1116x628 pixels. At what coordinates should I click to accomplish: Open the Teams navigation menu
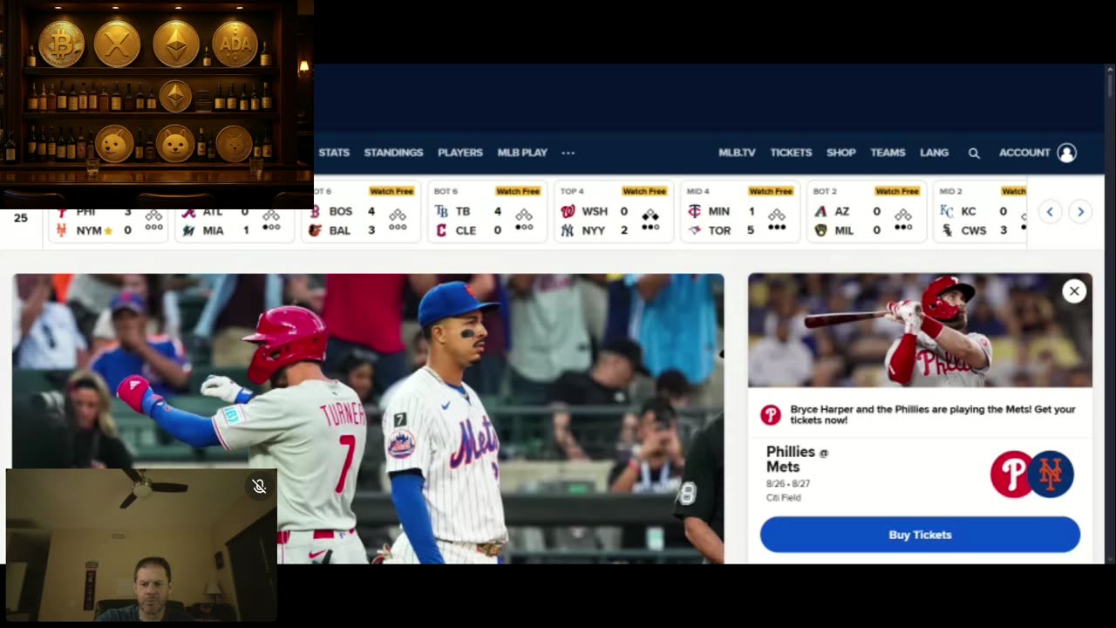tap(888, 153)
